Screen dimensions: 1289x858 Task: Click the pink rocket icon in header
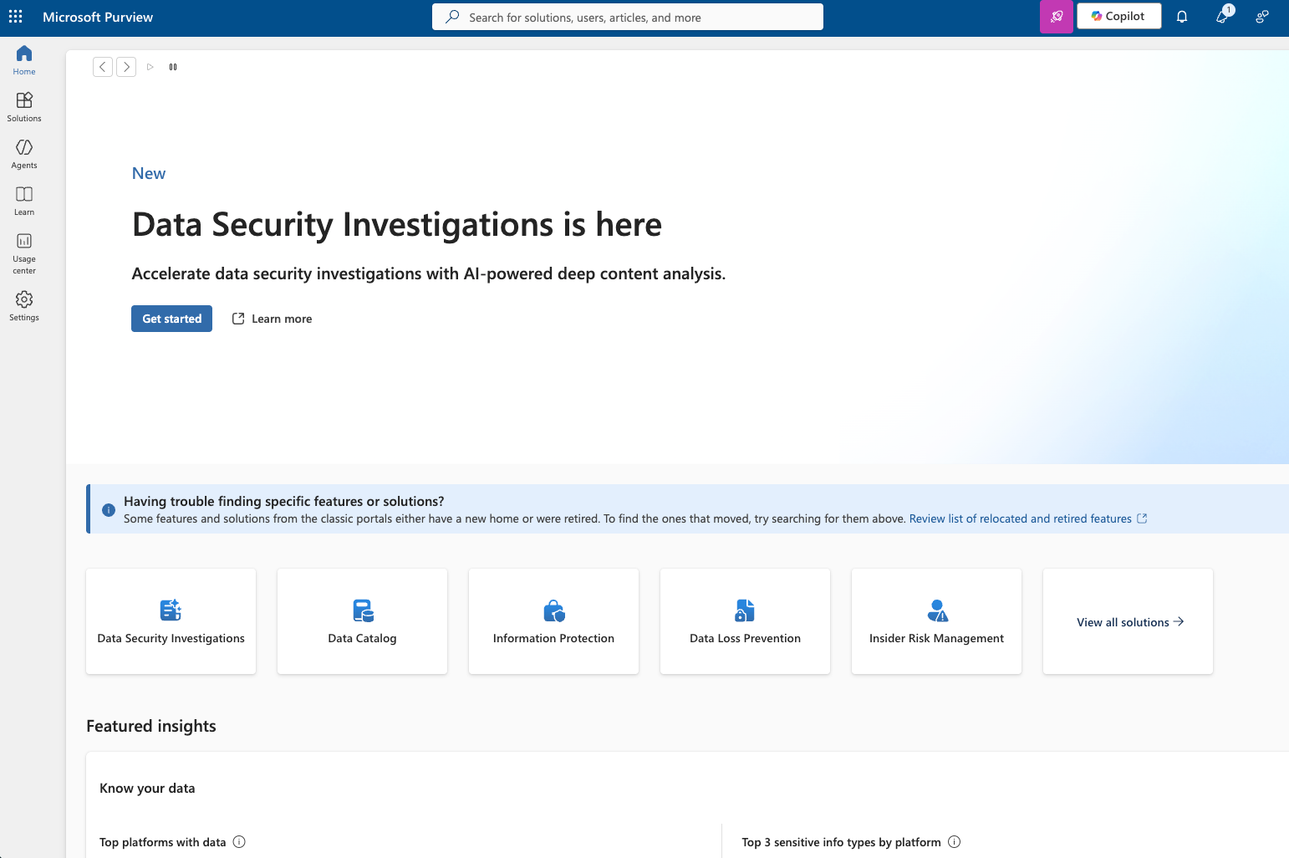pos(1057,17)
